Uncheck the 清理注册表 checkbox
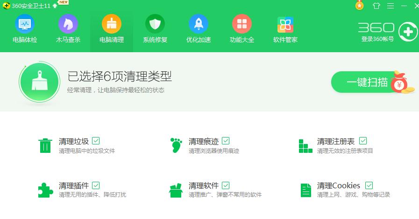 pos(363,141)
